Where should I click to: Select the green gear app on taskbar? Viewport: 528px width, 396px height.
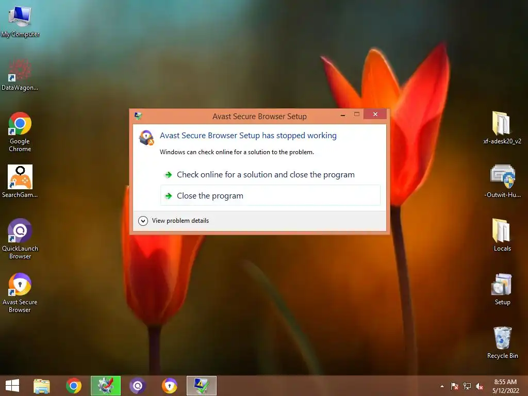click(x=106, y=386)
